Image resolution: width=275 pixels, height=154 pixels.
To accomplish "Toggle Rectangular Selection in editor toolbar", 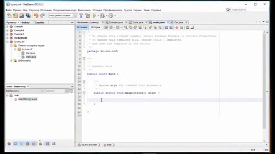I will [144, 27].
